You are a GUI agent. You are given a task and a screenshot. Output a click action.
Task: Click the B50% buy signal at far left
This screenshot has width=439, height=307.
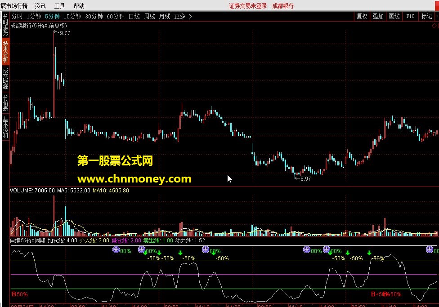point(20,294)
